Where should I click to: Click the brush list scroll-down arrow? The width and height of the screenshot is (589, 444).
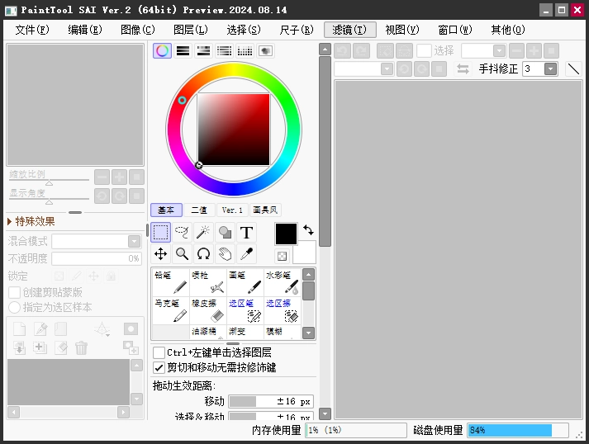[308, 333]
